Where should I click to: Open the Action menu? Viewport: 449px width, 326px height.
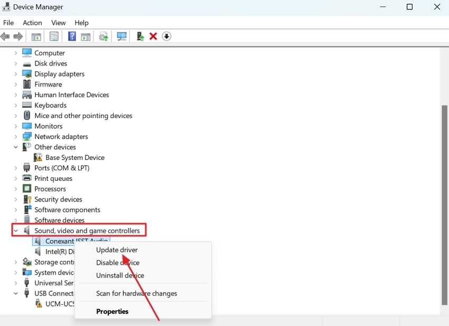tap(32, 23)
